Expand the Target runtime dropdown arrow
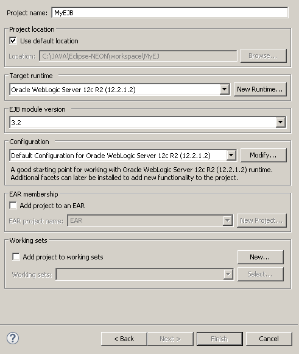Screen dimensions: 299x354 (225, 89)
